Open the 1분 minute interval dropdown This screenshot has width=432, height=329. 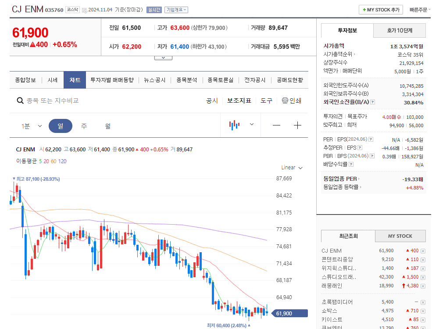[x=32, y=126]
